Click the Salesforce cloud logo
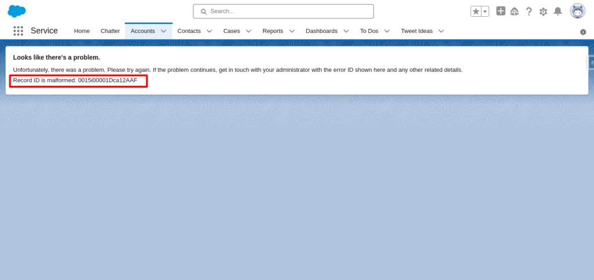 click(17, 12)
